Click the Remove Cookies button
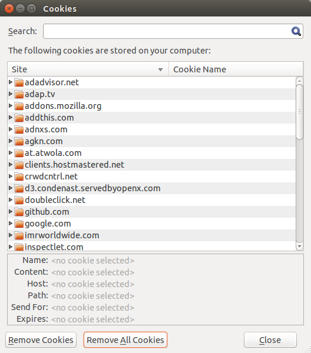This screenshot has height=353, width=311. click(41, 340)
